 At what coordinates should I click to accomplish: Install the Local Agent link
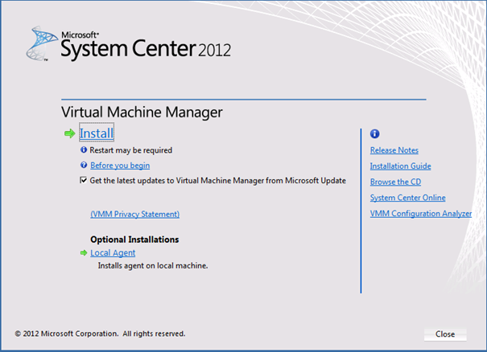(x=113, y=253)
